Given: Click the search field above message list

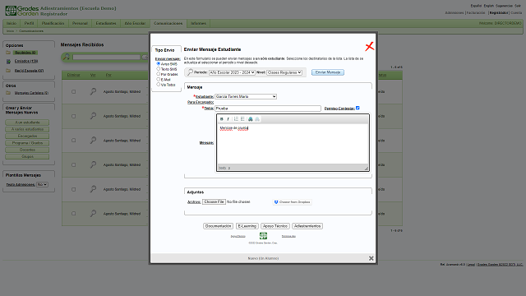Looking at the screenshot, I should click(106, 57).
